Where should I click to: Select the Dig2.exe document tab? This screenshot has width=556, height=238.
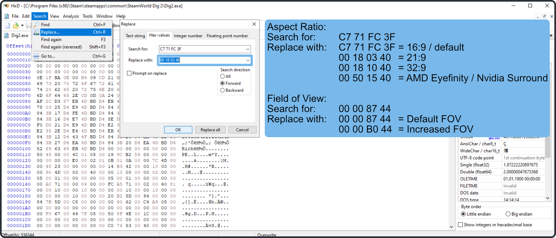point(16,35)
